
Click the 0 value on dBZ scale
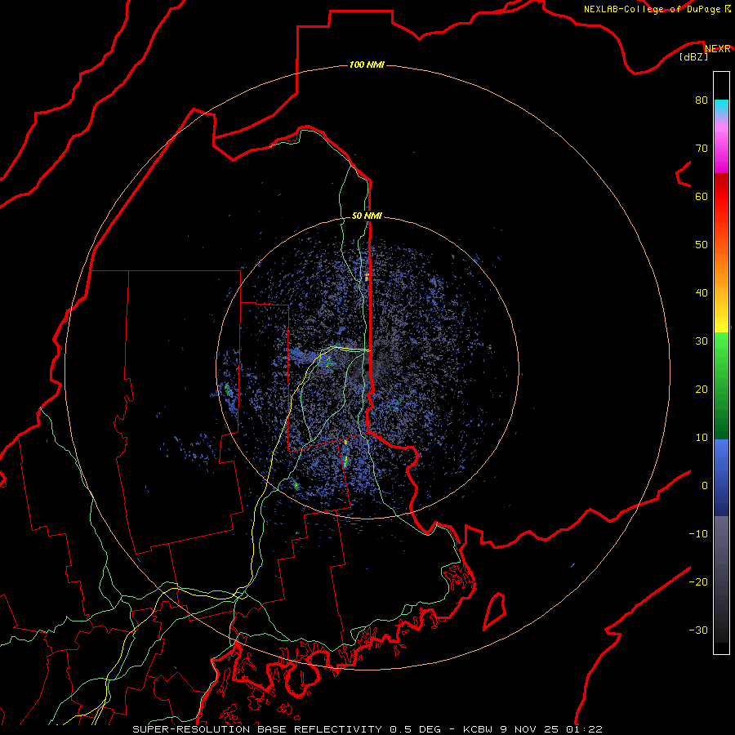point(705,486)
